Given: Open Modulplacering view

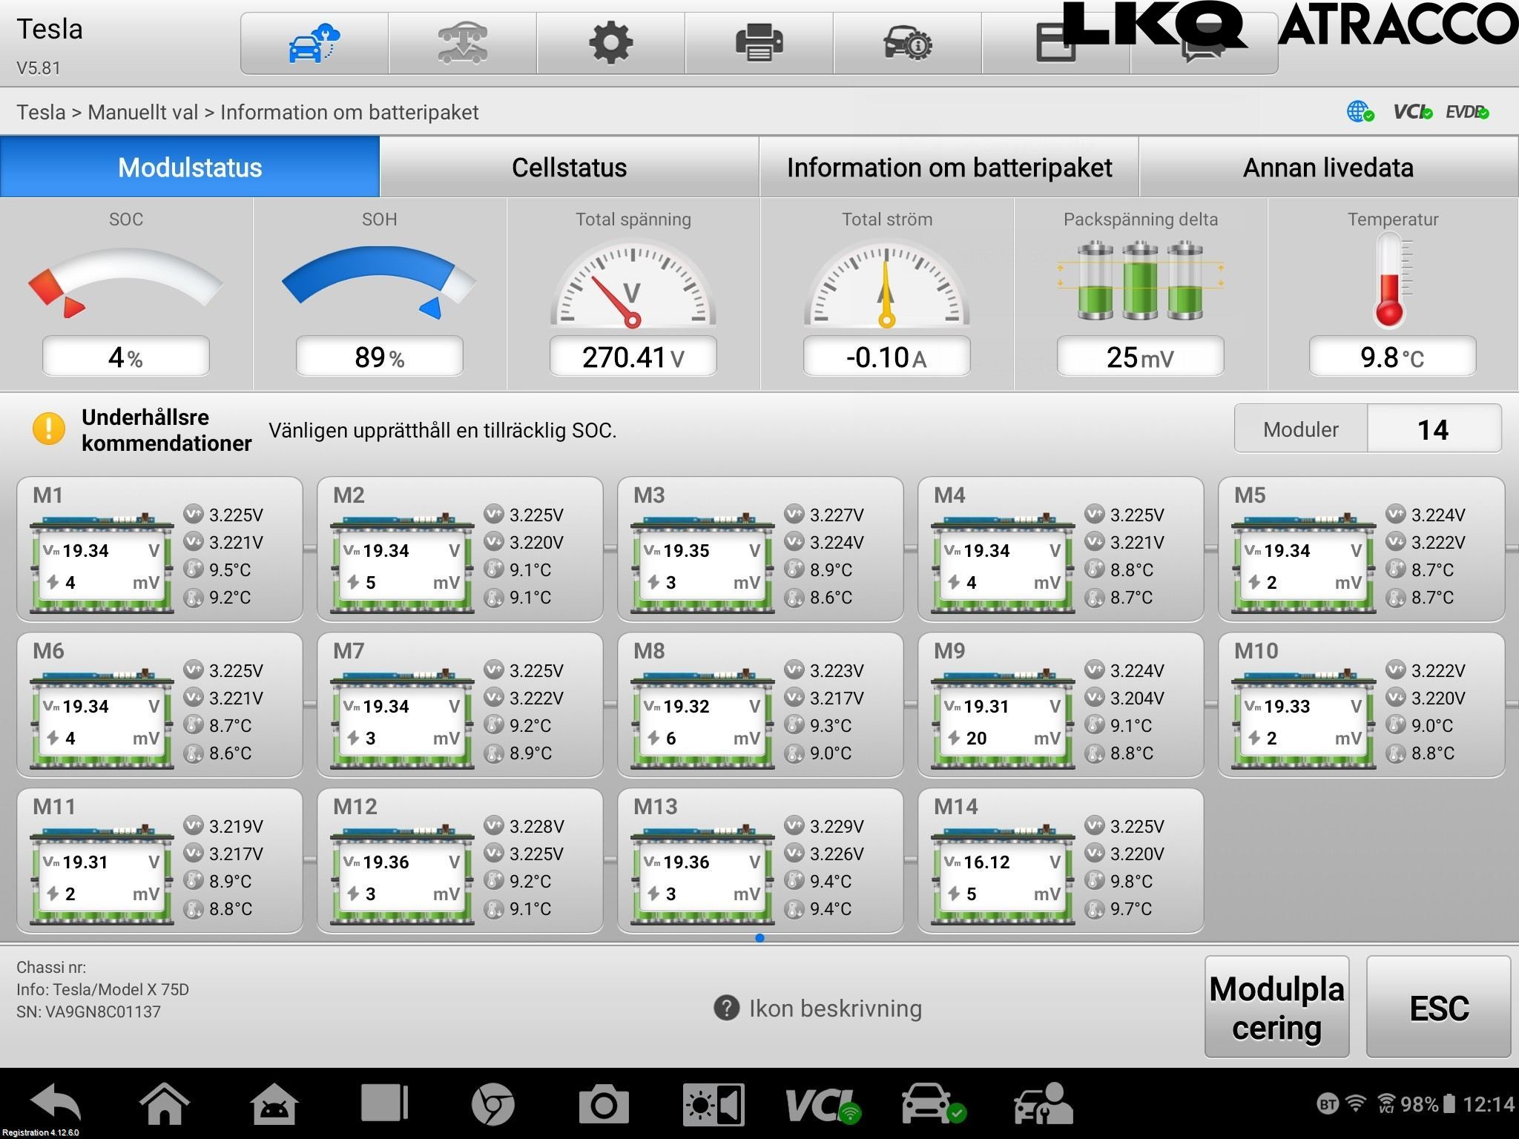Looking at the screenshot, I should [1276, 1007].
